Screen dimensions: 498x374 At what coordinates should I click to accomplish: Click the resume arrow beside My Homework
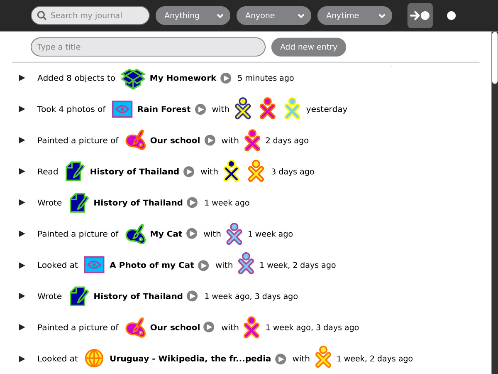click(226, 78)
